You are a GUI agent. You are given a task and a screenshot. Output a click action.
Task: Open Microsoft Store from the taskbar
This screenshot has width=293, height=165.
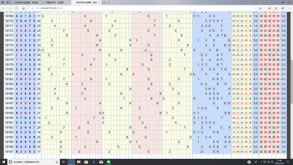tap(86, 162)
